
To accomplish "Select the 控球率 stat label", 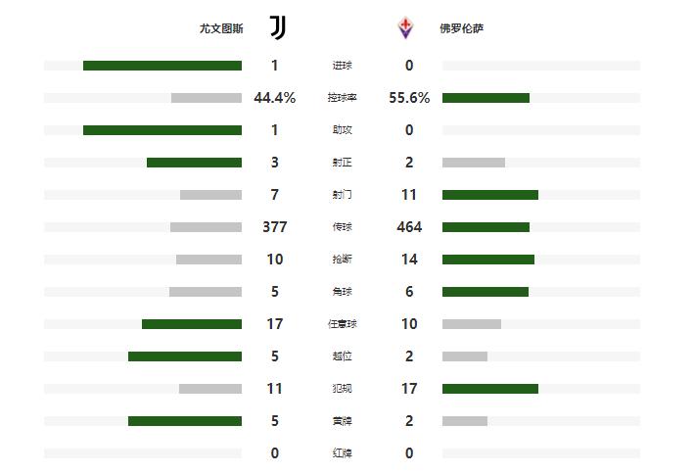I will [x=342, y=98].
